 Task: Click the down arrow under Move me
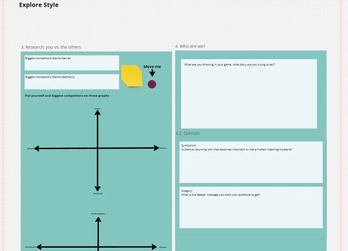(x=153, y=73)
